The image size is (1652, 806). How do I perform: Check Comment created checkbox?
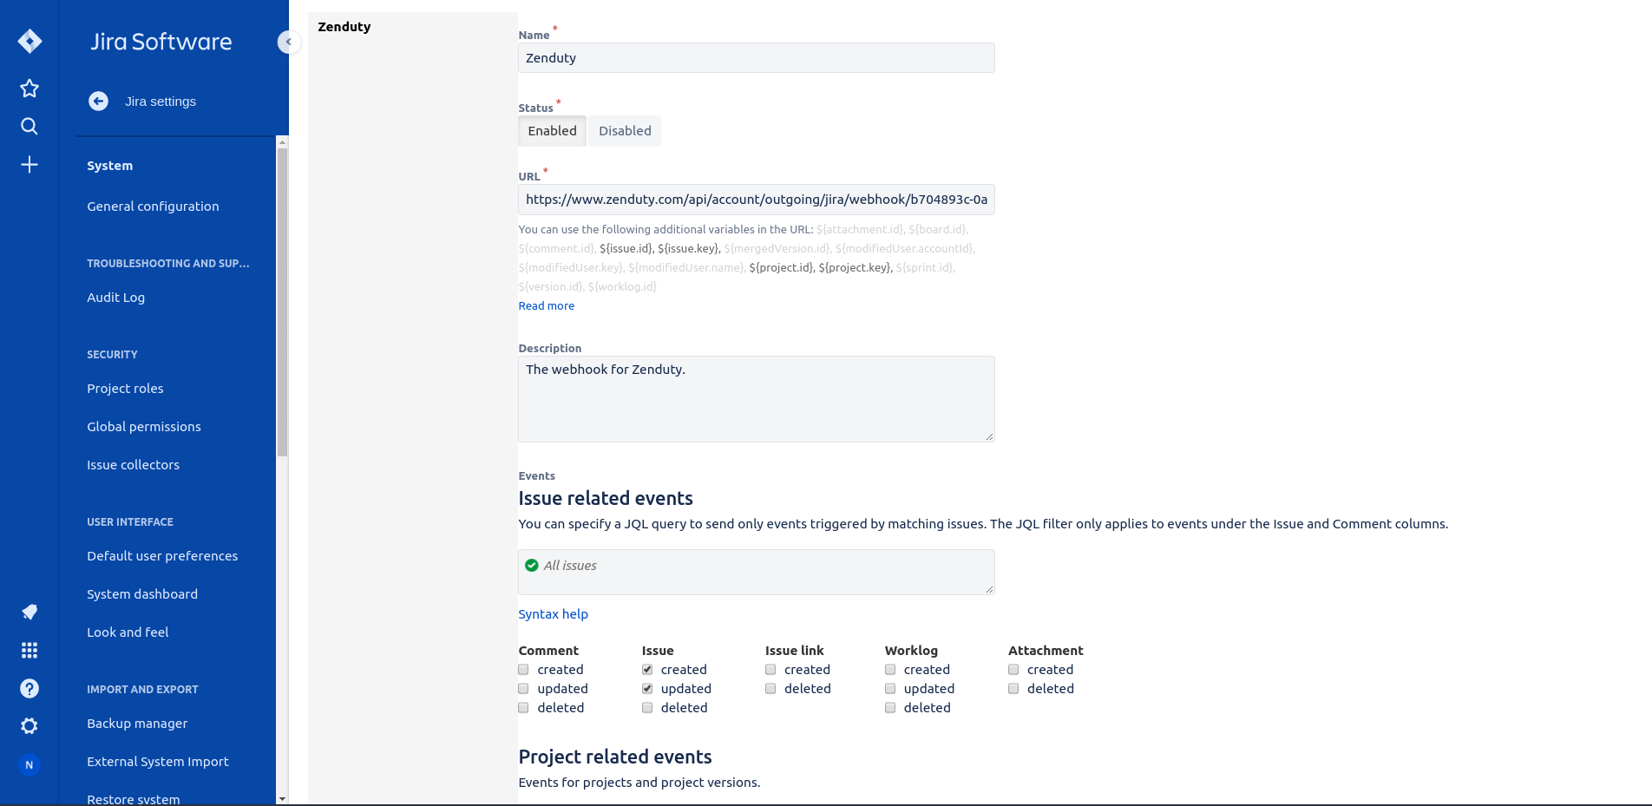tap(523, 670)
